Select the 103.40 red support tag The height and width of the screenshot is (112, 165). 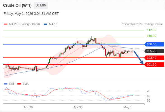(154, 58)
